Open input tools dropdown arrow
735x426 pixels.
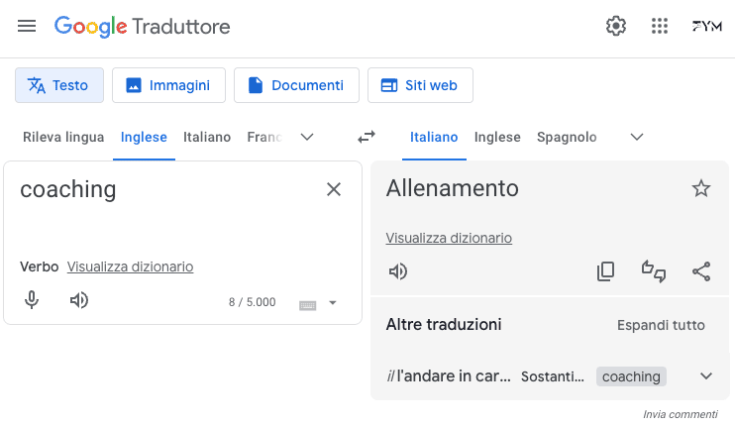tap(333, 303)
